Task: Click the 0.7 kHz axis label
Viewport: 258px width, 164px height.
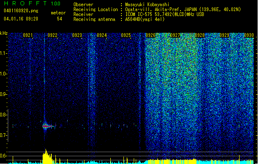Action: [x=4, y=135]
